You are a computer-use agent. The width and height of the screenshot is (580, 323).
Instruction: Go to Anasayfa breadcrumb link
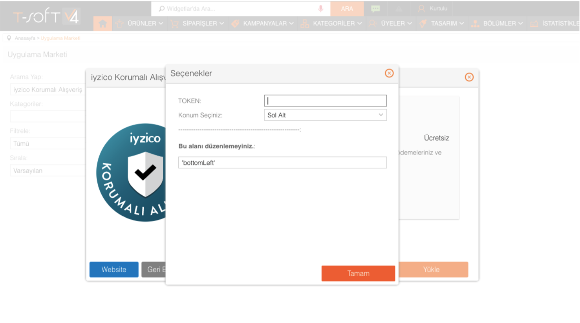[25, 38]
